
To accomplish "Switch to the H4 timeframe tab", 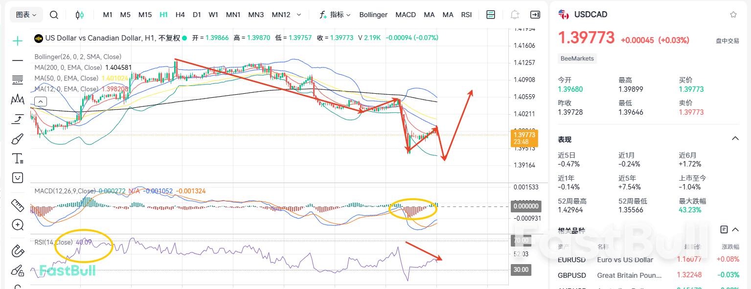I will click(x=180, y=15).
